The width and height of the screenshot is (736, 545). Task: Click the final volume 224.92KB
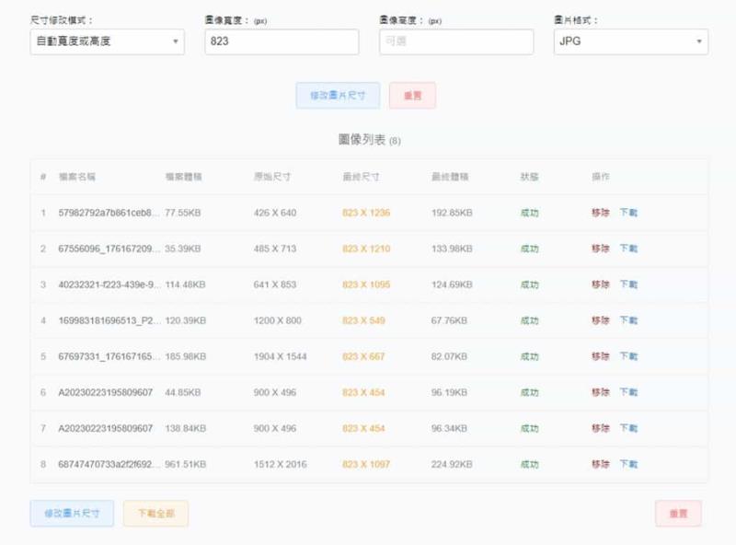click(x=452, y=464)
